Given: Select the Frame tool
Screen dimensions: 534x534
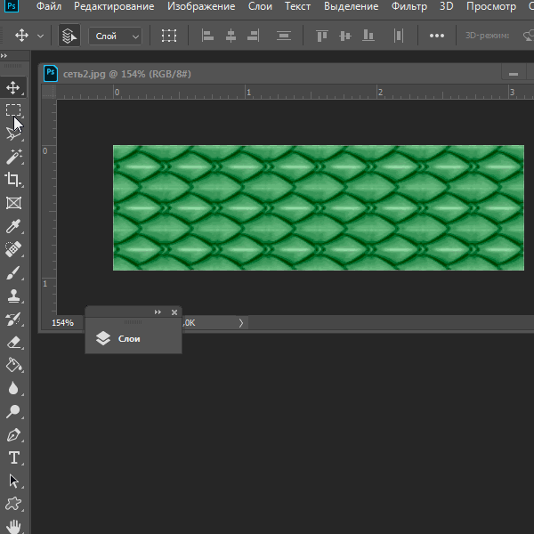Looking at the screenshot, I should (13, 203).
